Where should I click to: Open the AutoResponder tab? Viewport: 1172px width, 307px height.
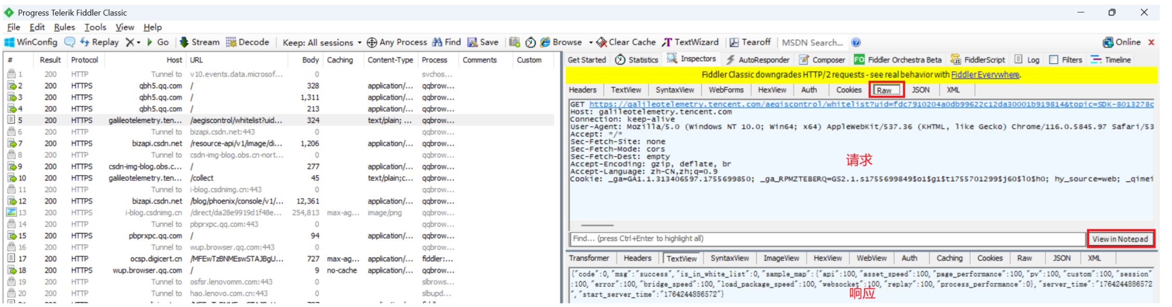(x=757, y=60)
